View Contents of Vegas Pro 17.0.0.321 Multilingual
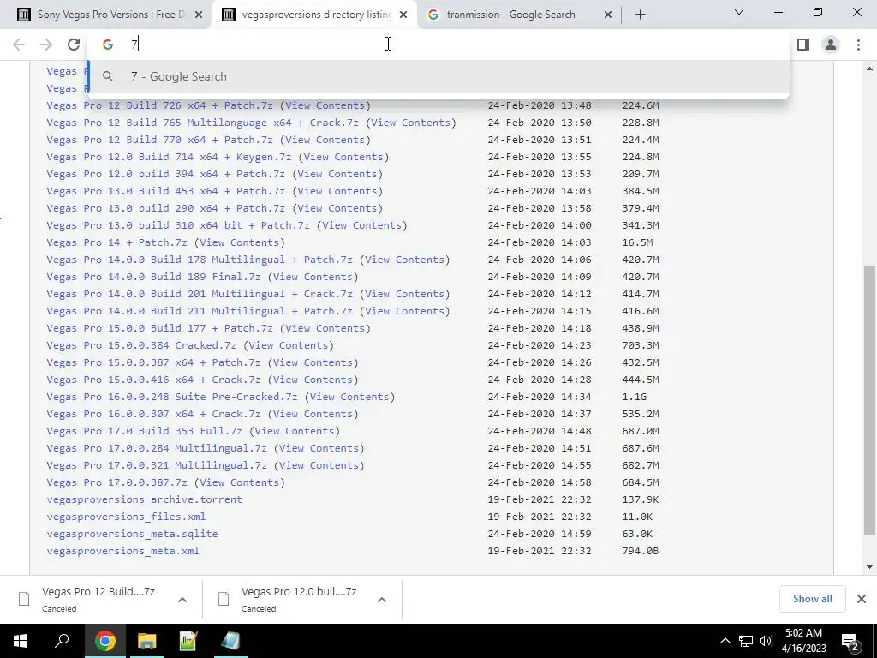The height and width of the screenshot is (658, 877). 319,465
